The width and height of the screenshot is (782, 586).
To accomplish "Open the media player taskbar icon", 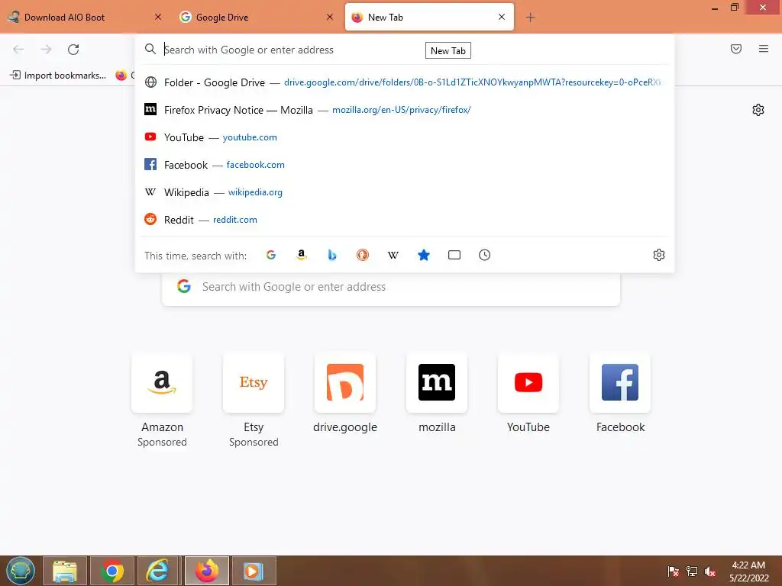I will [254, 571].
